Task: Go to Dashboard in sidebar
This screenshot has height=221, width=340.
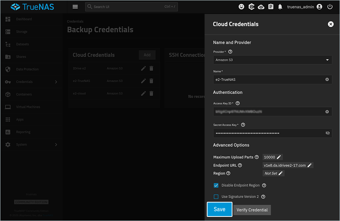Action: coord(24,19)
